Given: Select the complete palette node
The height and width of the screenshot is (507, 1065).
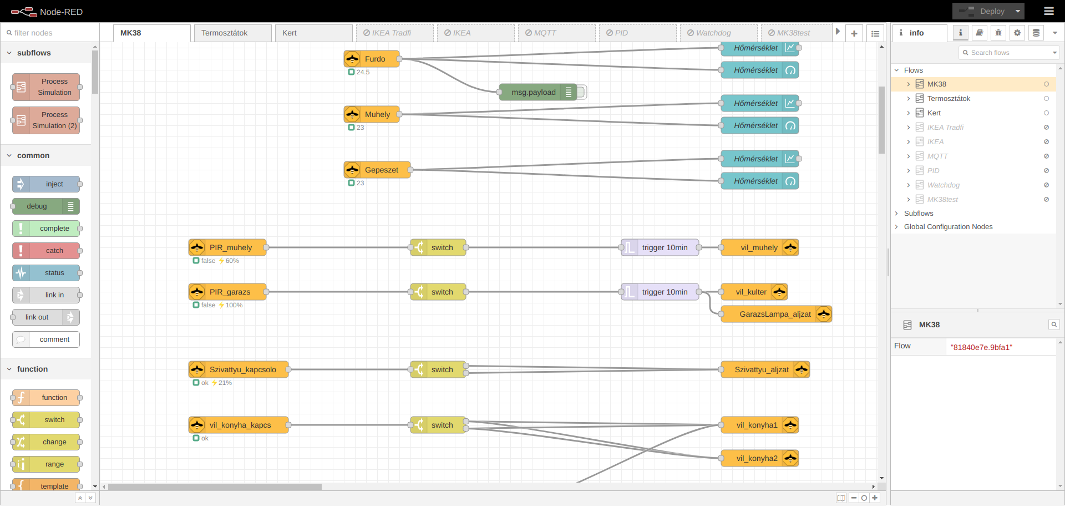Looking at the screenshot, I should pyautogui.click(x=46, y=229).
